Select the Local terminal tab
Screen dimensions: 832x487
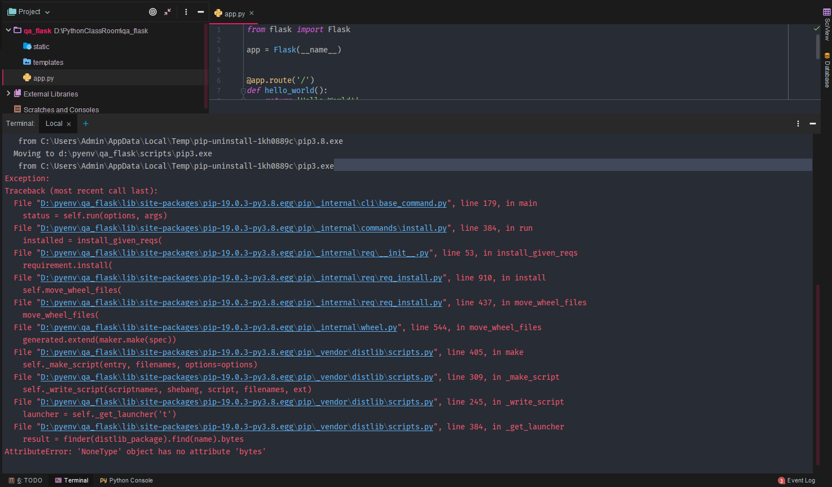[54, 124]
